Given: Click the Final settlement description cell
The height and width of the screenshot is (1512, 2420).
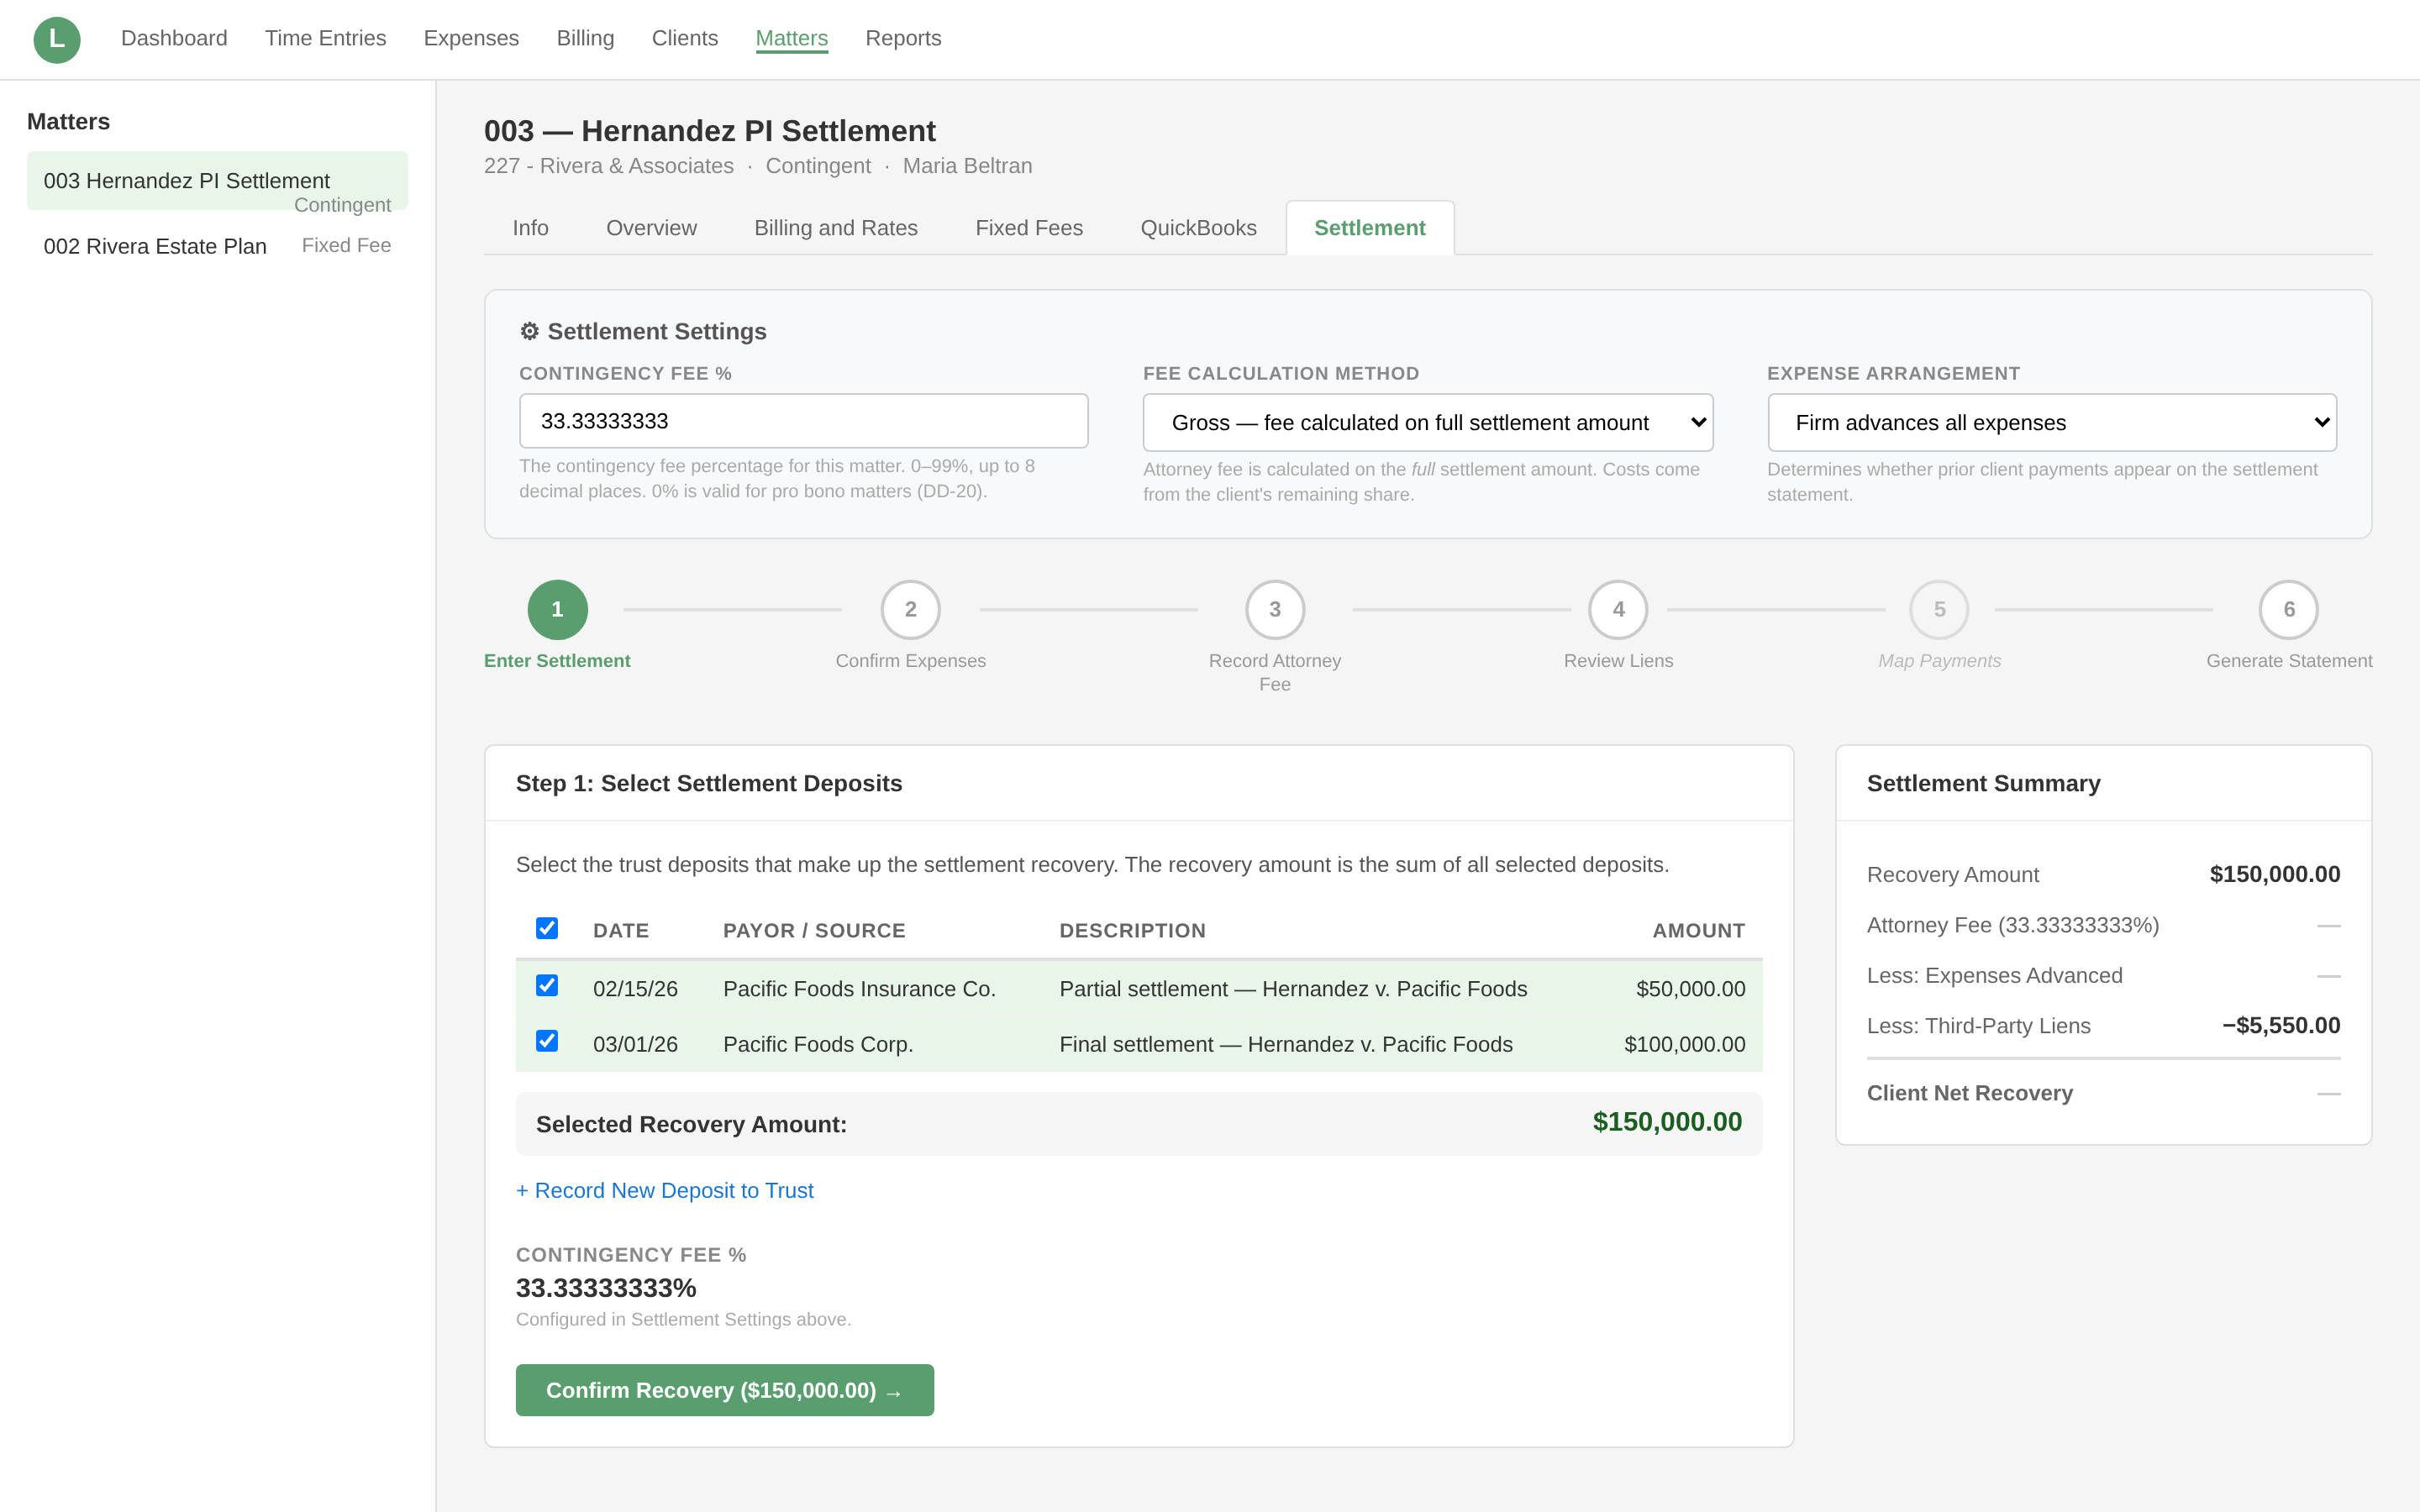Looking at the screenshot, I should point(1286,1045).
